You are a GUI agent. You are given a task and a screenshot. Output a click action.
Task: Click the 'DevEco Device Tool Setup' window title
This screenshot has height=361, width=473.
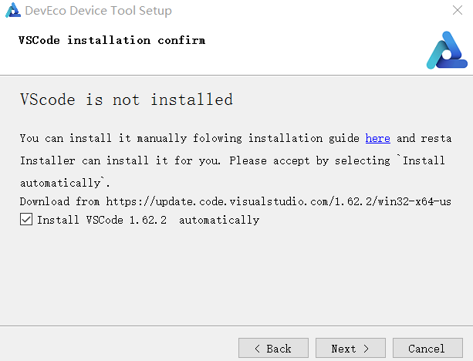[x=98, y=12]
